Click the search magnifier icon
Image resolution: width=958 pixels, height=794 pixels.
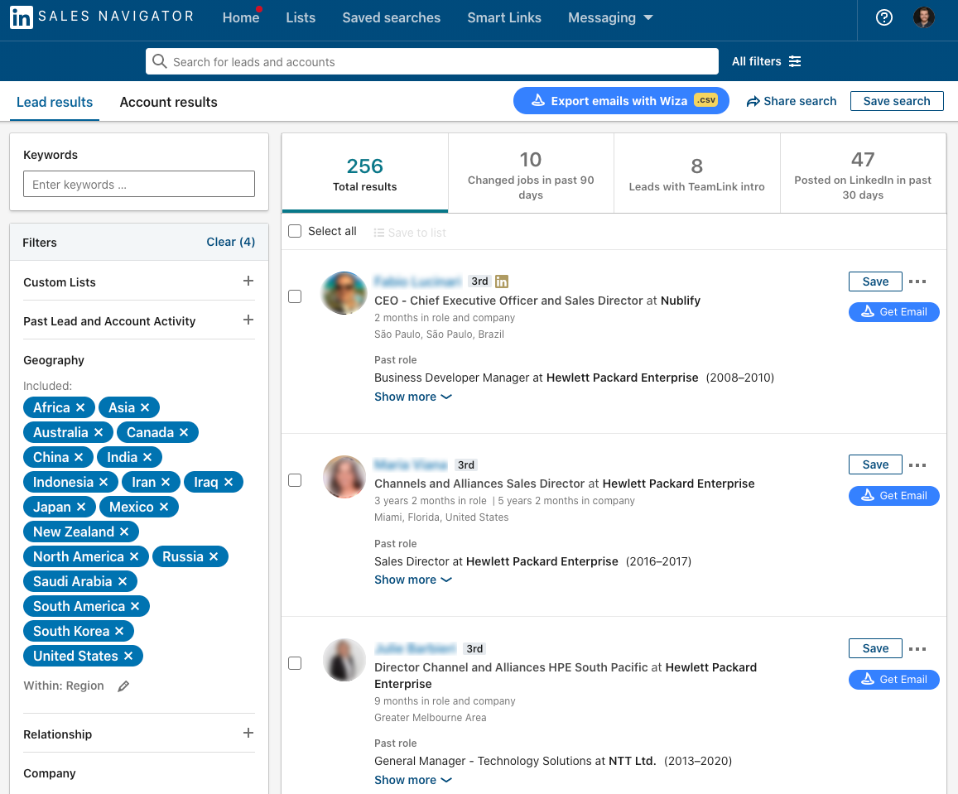click(x=160, y=62)
